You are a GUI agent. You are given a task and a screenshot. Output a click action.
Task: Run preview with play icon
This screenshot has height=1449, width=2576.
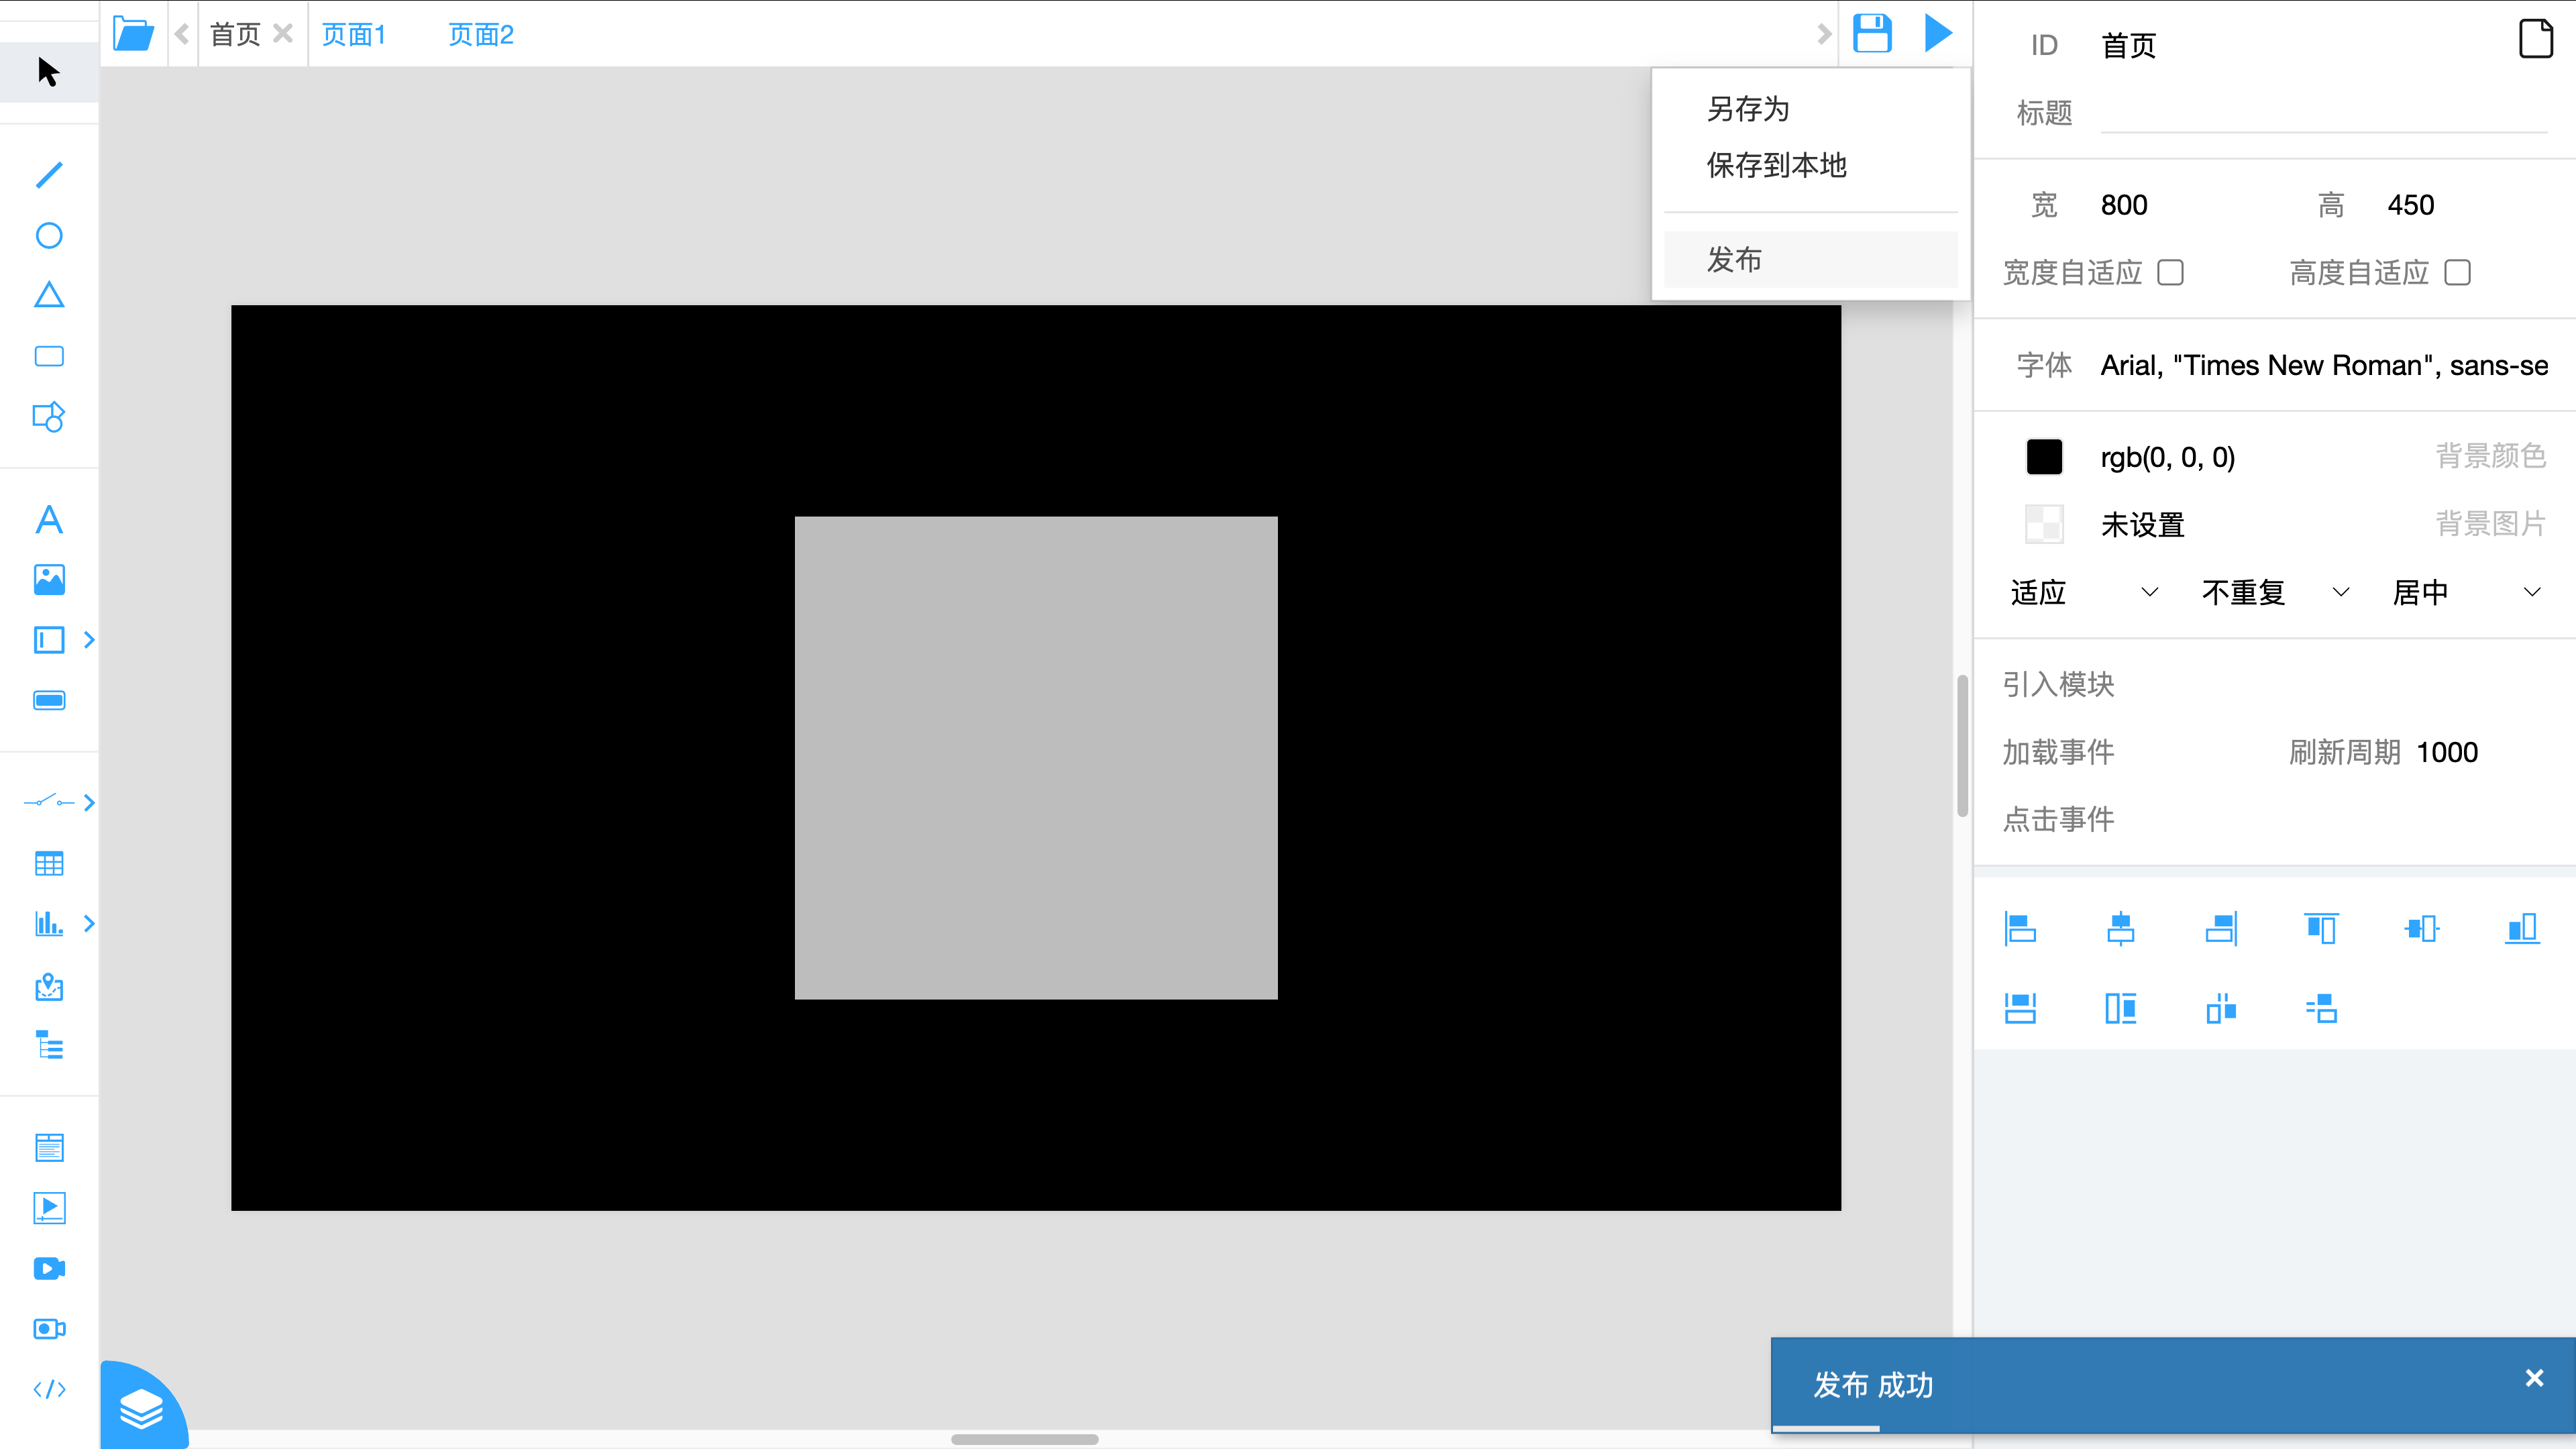tap(1937, 34)
